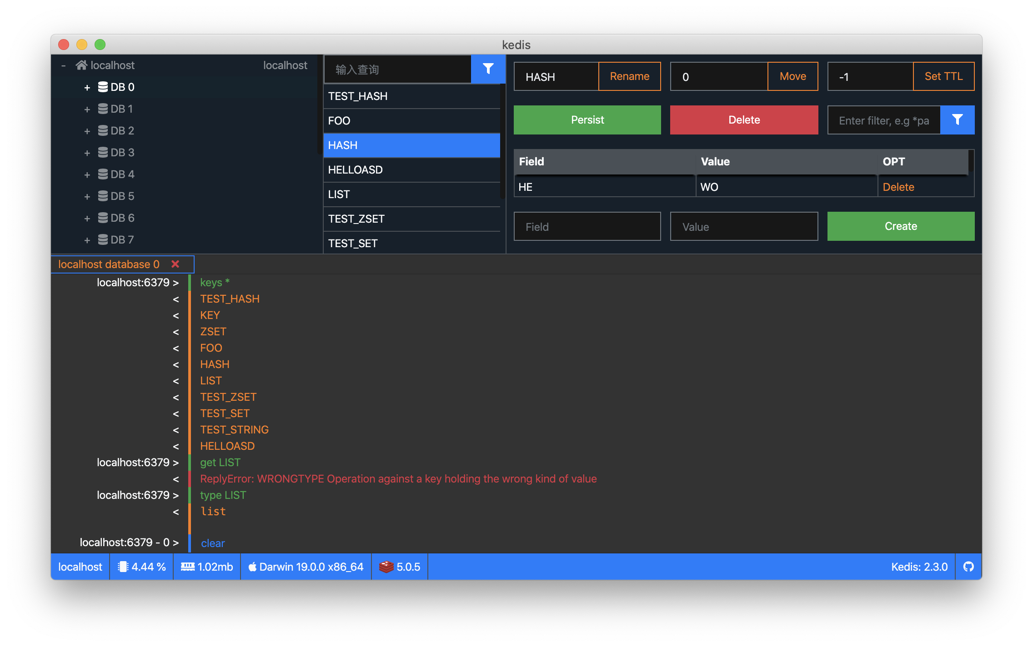Click the WO value cell
This screenshot has width=1033, height=647.
click(787, 187)
